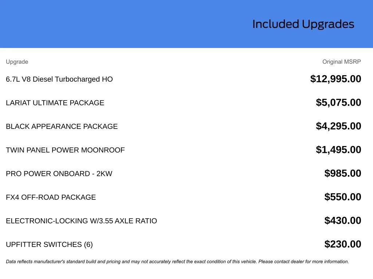Click the $1,495.00 price value
This screenshot has height=279, width=373.
(x=338, y=150)
